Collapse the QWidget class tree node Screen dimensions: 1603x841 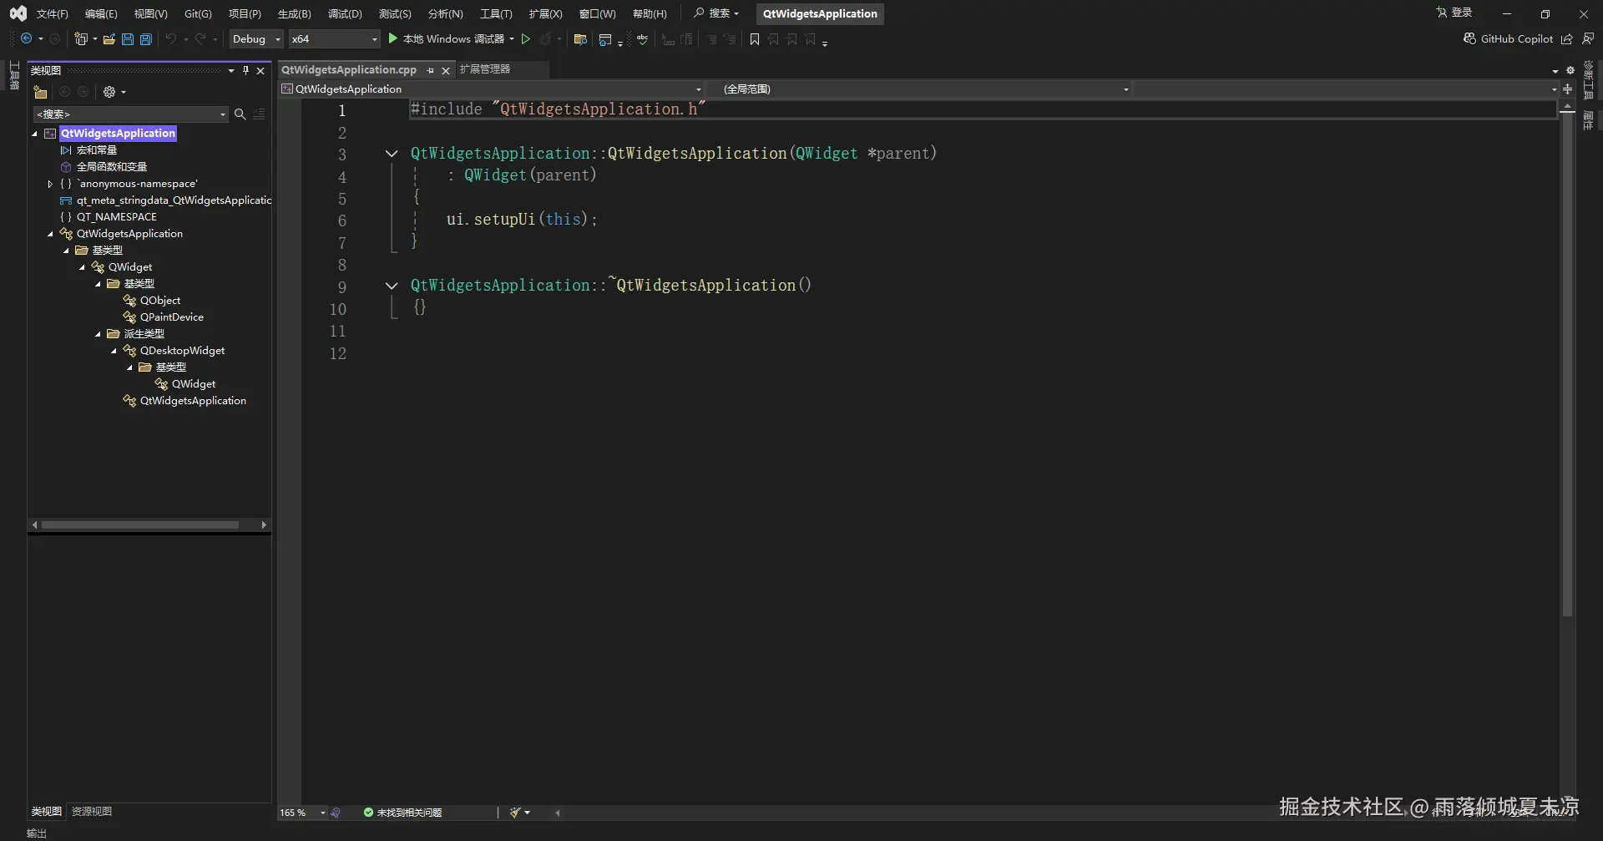82,267
